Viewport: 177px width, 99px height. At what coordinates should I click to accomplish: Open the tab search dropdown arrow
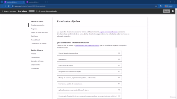(2, 2)
